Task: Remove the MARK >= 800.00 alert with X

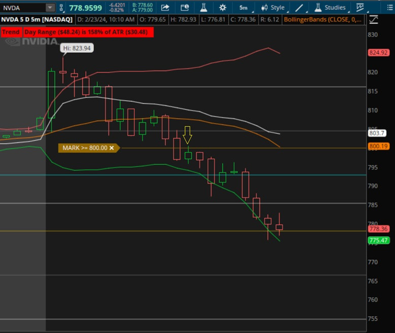Action: point(112,148)
